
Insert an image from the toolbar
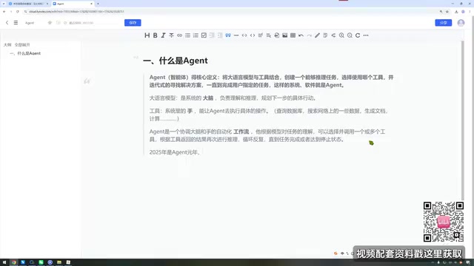284,35
